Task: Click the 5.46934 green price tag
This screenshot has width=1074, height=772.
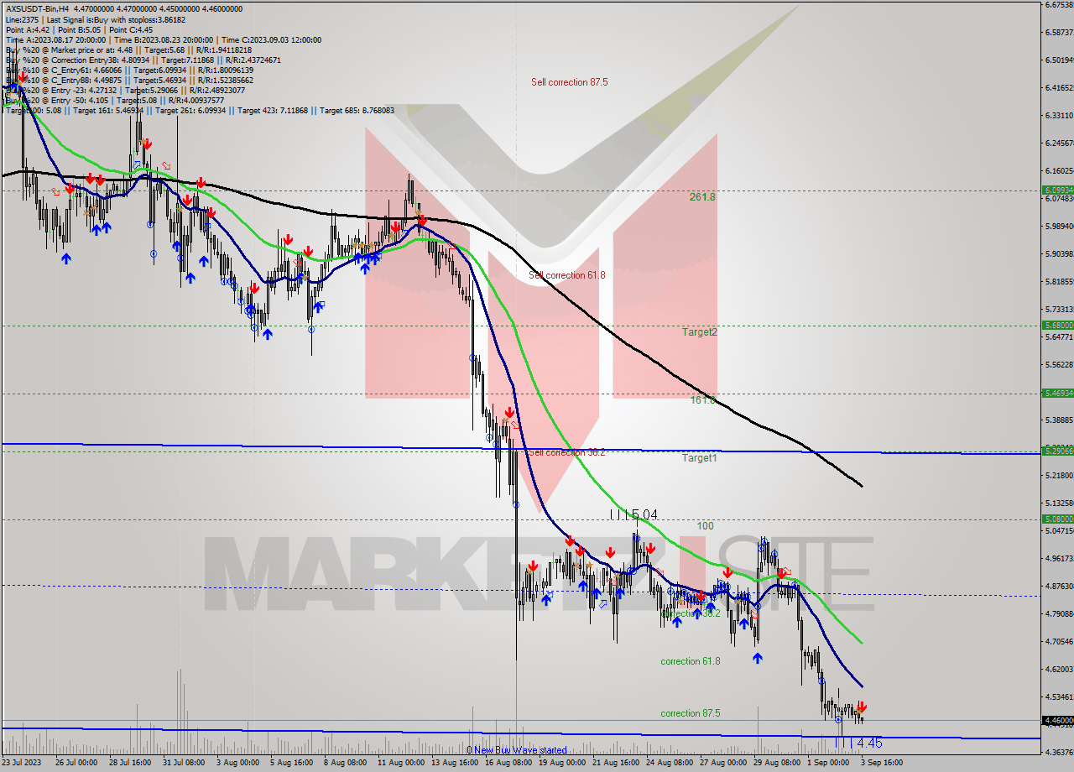Action: point(1057,393)
